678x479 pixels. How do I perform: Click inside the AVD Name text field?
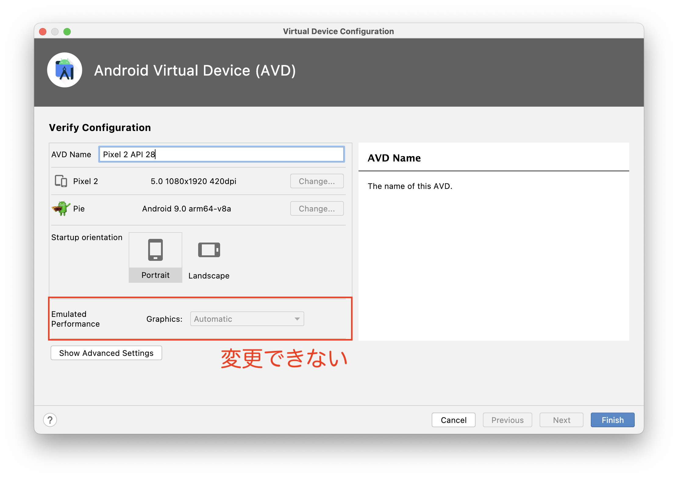coord(222,154)
